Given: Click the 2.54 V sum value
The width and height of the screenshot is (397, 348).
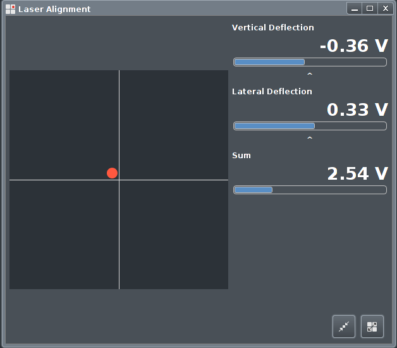Looking at the screenshot, I should pos(358,173).
